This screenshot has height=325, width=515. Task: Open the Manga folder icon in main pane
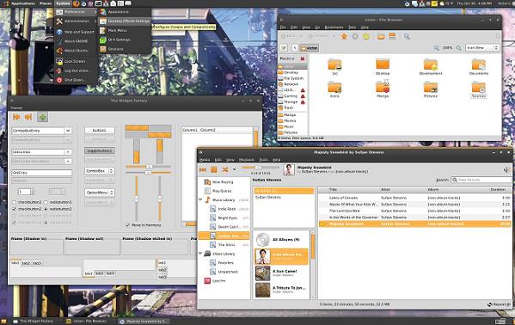pyautogui.click(x=383, y=89)
